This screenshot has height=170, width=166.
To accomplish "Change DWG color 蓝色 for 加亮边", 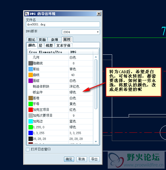I will (x=81, y=121).
